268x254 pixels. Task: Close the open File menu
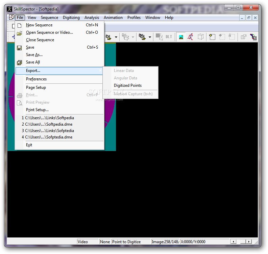coord(20,18)
